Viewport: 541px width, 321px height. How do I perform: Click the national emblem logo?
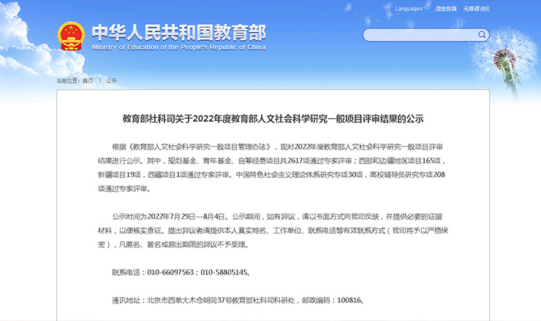72,35
